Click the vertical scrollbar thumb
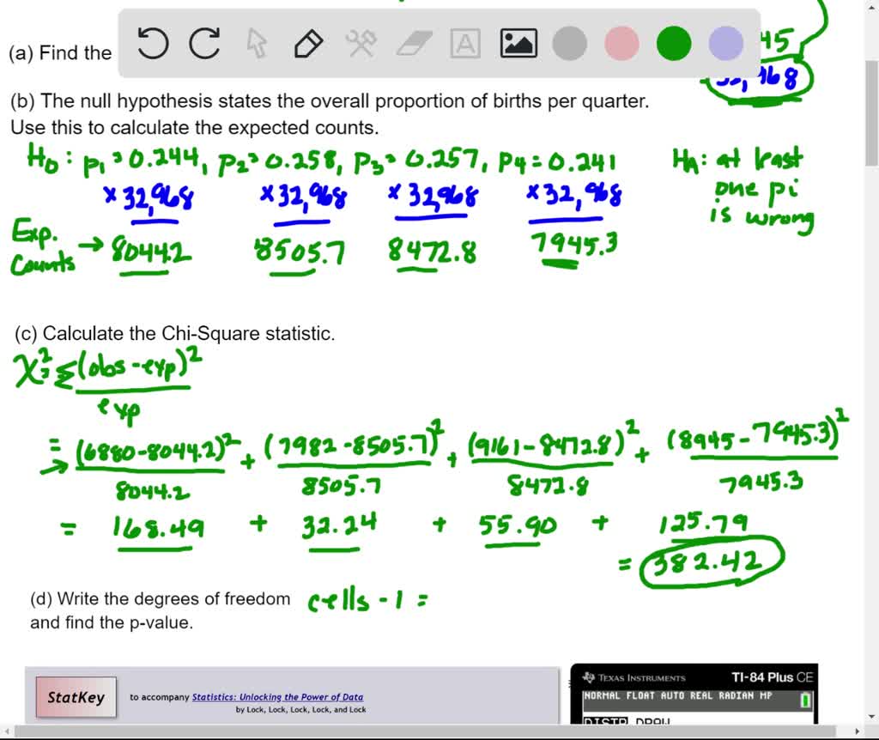 click(x=871, y=112)
